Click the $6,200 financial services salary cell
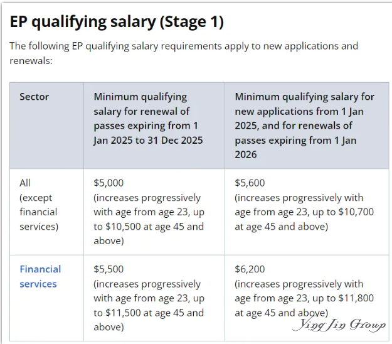Image resolution: width=392 pixels, height=344 pixels. [x=307, y=298]
